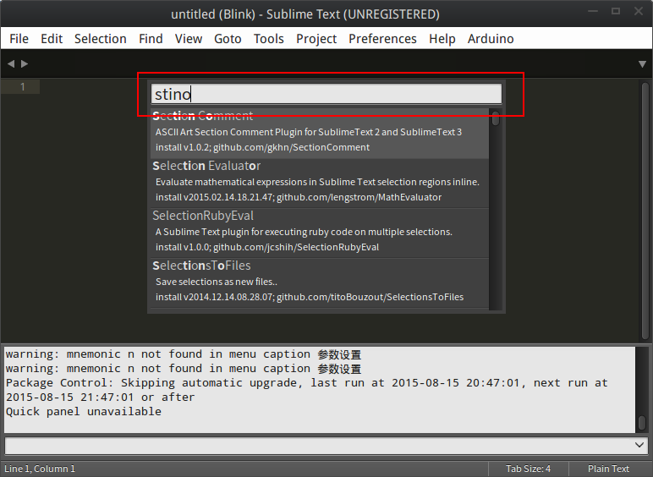Click the github.com/gkhn/SectionComment line
Viewport: 653px width, 477px height.
point(262,147)
